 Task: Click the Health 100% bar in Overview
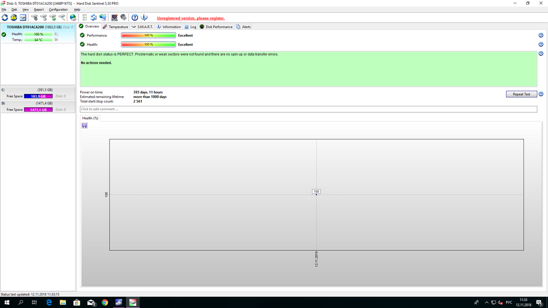point(149,44)
